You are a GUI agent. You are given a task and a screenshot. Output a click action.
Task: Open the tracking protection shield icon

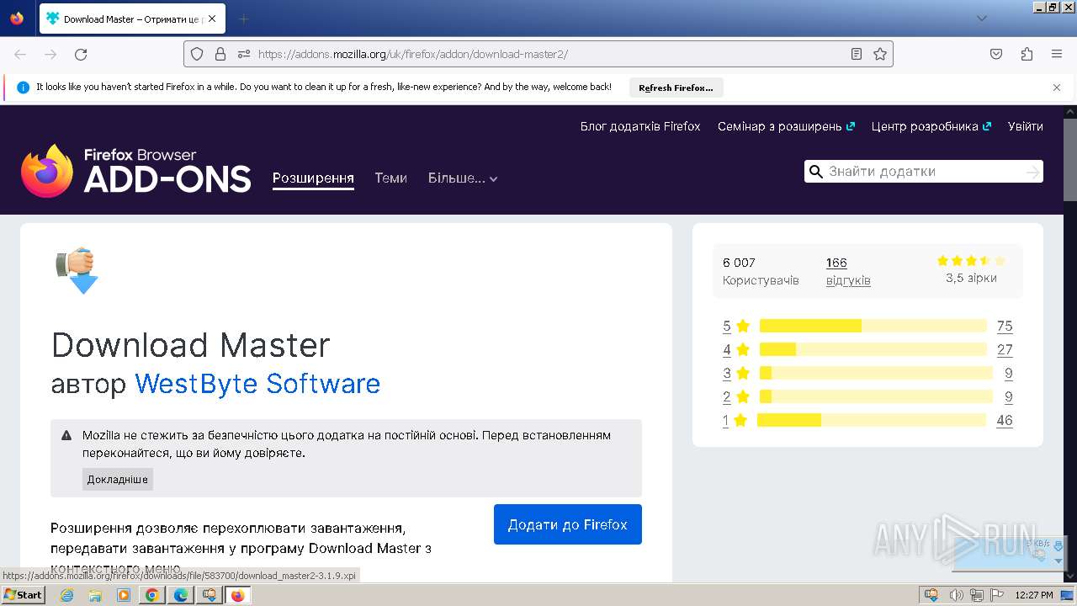[197, 54]
